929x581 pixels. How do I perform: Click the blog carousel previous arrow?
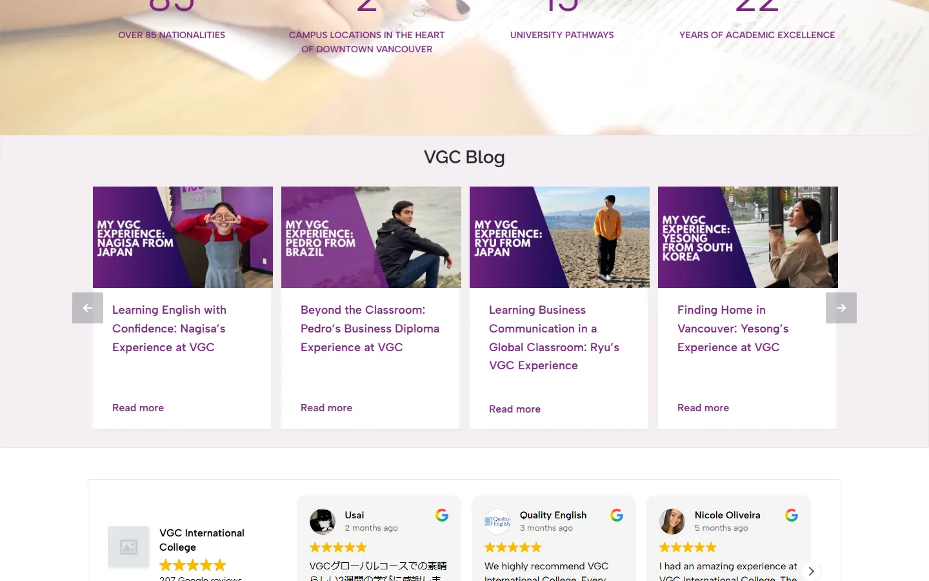point(88,308)
